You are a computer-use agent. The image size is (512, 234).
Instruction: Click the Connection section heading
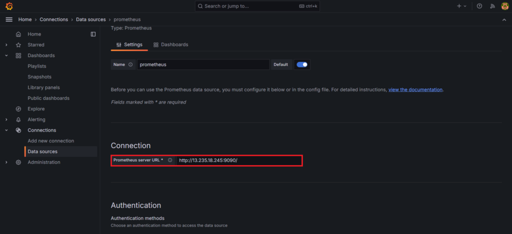tap(130, 145)
